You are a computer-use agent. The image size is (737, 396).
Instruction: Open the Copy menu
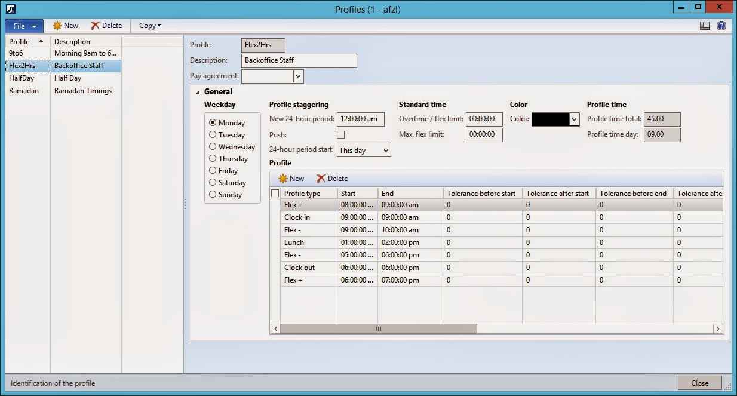coord(149,26)
